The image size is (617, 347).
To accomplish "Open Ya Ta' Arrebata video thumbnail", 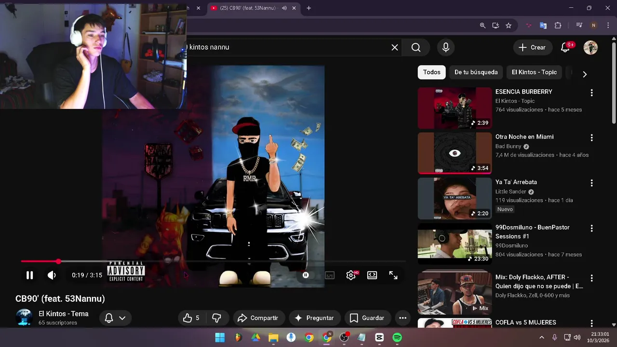I will click(x=455, y=199).
